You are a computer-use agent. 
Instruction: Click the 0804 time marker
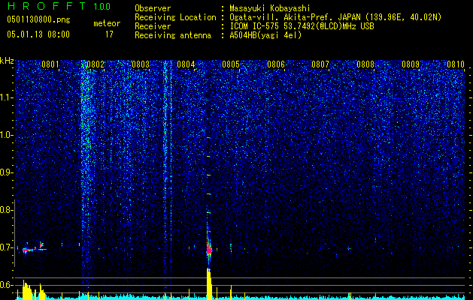pos(186,64)
